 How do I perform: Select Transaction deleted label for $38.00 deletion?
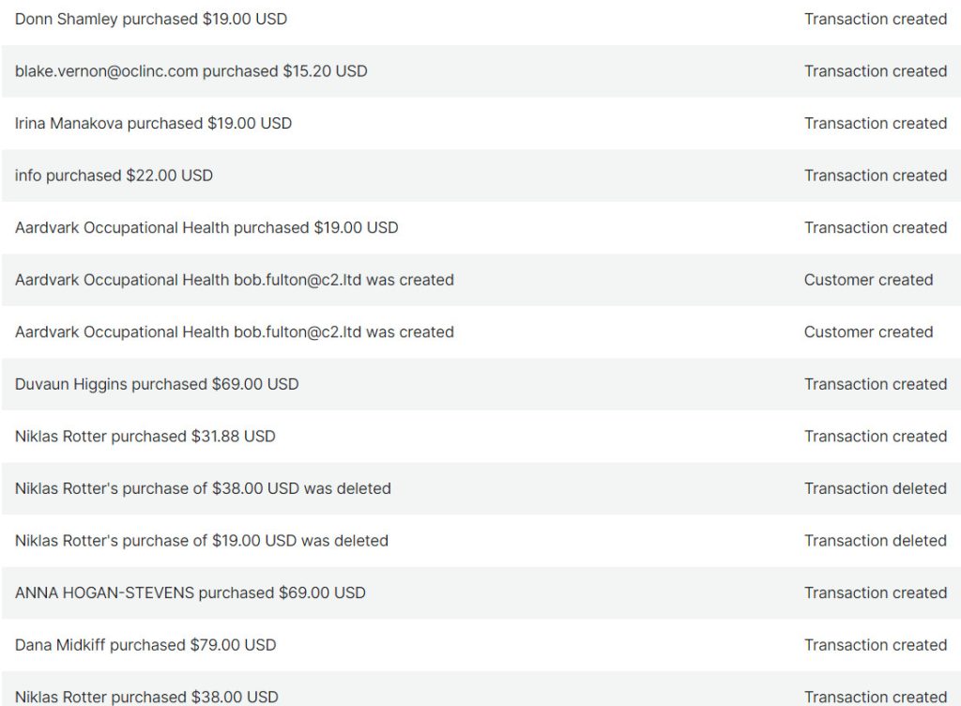(x=875, y=488)
